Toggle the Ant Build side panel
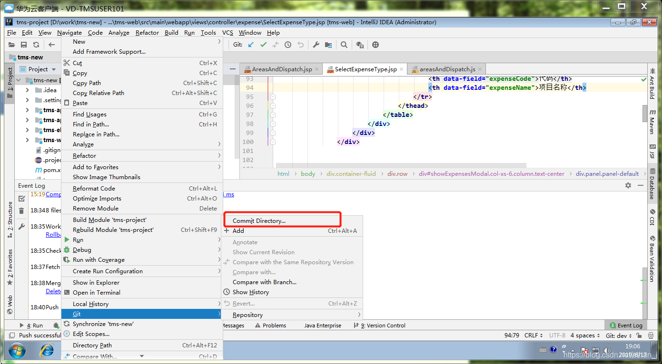 click(x=652, y=84)
